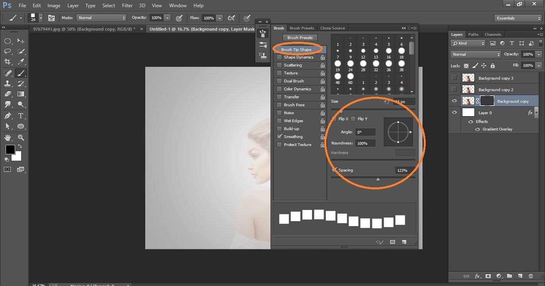545x286 pixels.
Task: Click the Background copy layer mask thumbnail
Action: coord(487,101)
